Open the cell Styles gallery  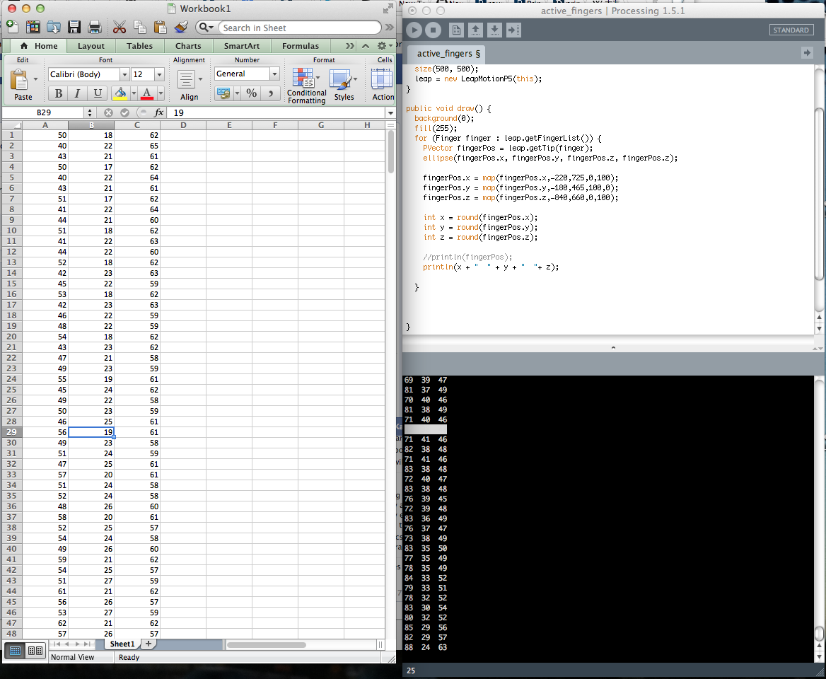(340, 79)
